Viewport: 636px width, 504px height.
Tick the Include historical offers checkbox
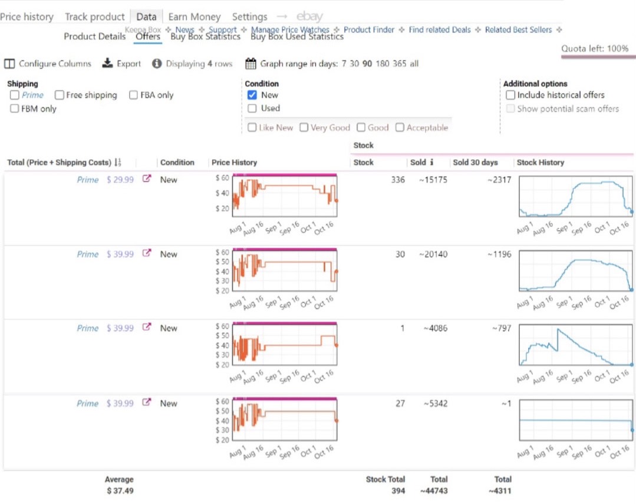[x=510, y=95]
